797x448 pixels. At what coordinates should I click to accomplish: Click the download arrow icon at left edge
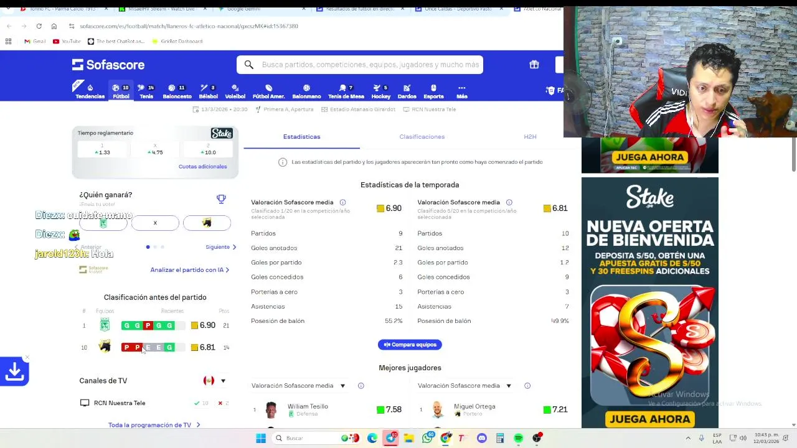pos(14,371)
